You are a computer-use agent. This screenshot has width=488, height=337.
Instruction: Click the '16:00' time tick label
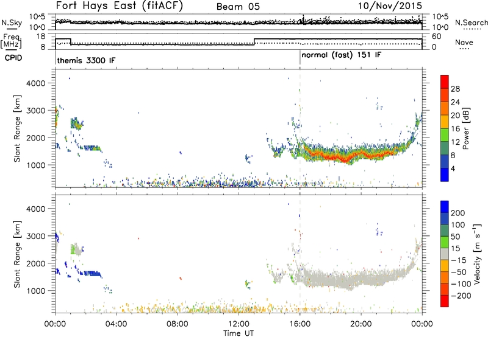[300, 324]
